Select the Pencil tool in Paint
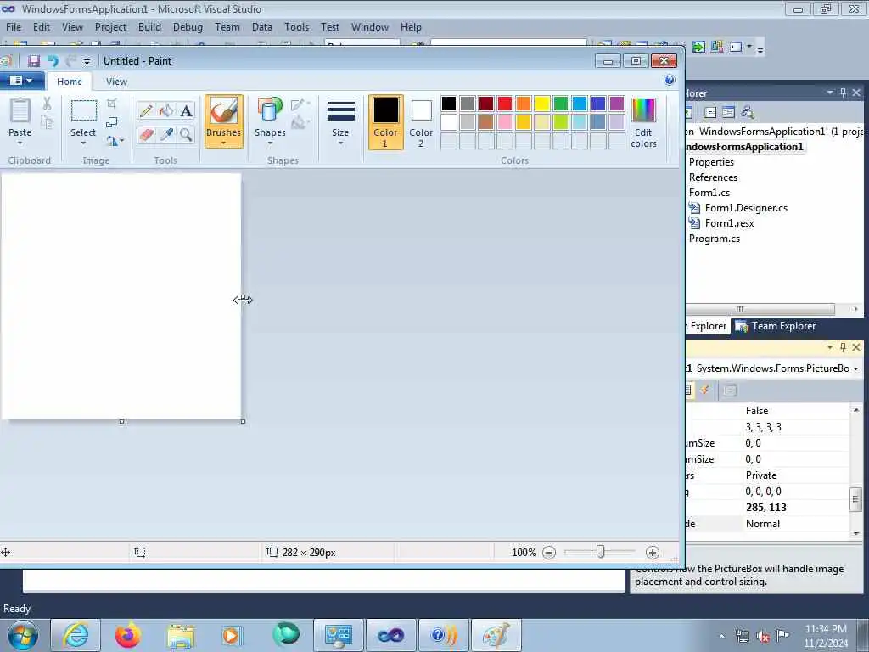869x652 pixels. (146, 110)
